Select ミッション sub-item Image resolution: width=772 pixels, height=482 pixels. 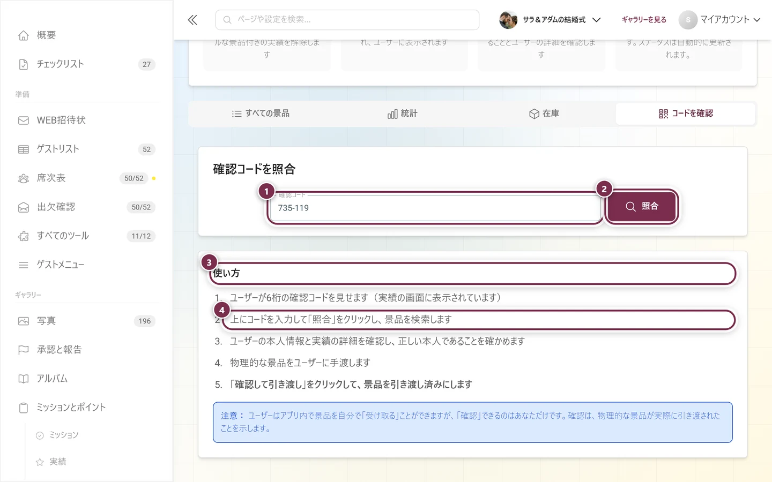point(64,435)
